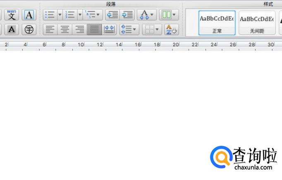
Task: Increase paragraph indent
Action: [x=127, y=15]
